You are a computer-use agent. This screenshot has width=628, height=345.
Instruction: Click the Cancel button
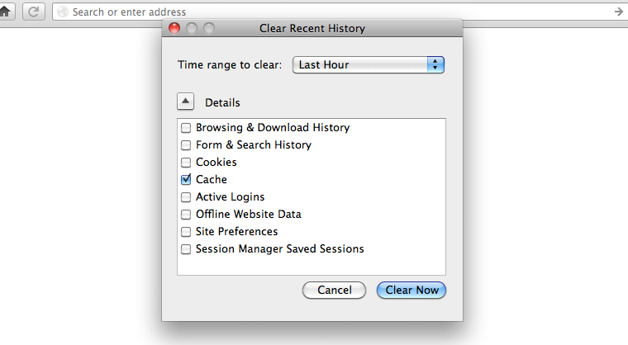[x=335, y=291]
